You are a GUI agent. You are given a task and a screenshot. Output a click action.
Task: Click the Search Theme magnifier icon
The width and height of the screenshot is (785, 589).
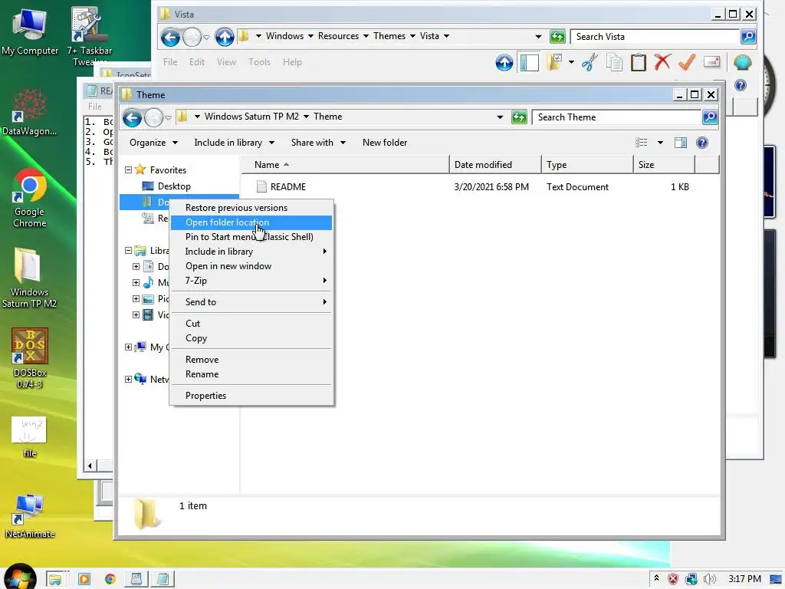tap(710, 117)
